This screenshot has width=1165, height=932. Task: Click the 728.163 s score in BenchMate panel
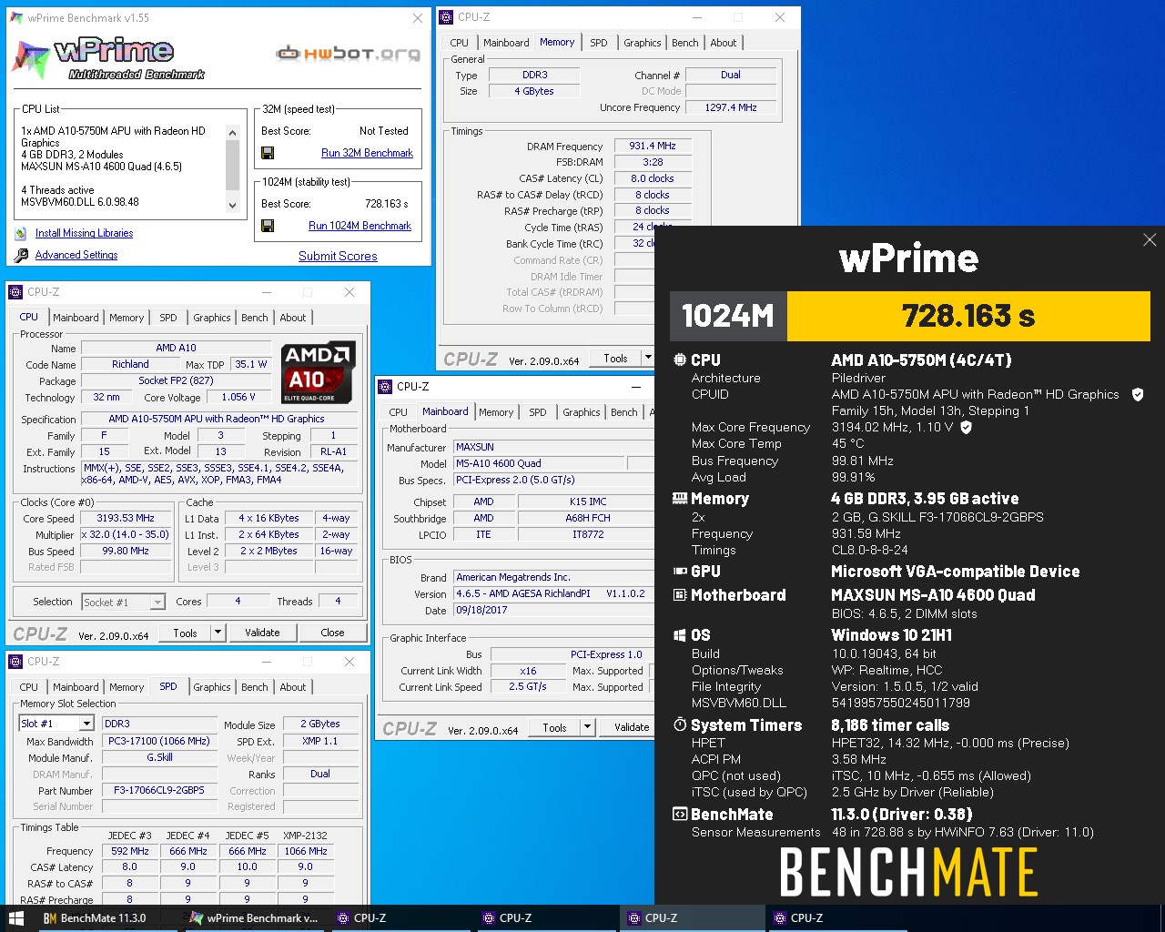(x=968, y=316)
